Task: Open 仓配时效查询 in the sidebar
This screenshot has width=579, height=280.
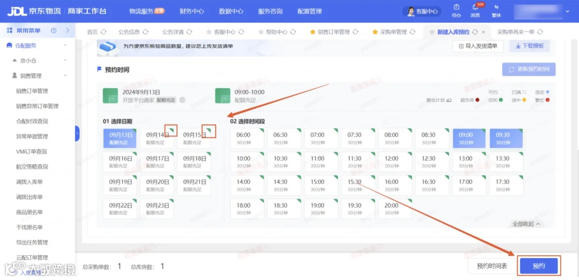Action: click(32, 121)
